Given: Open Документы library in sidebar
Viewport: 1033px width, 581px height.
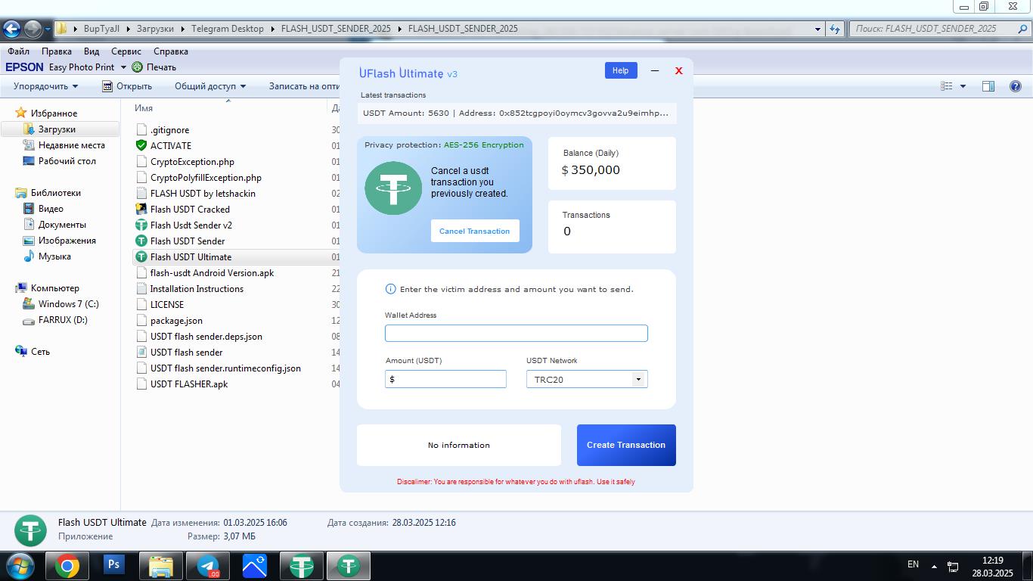Looking at the screenshot, I should tap(62, 224).
